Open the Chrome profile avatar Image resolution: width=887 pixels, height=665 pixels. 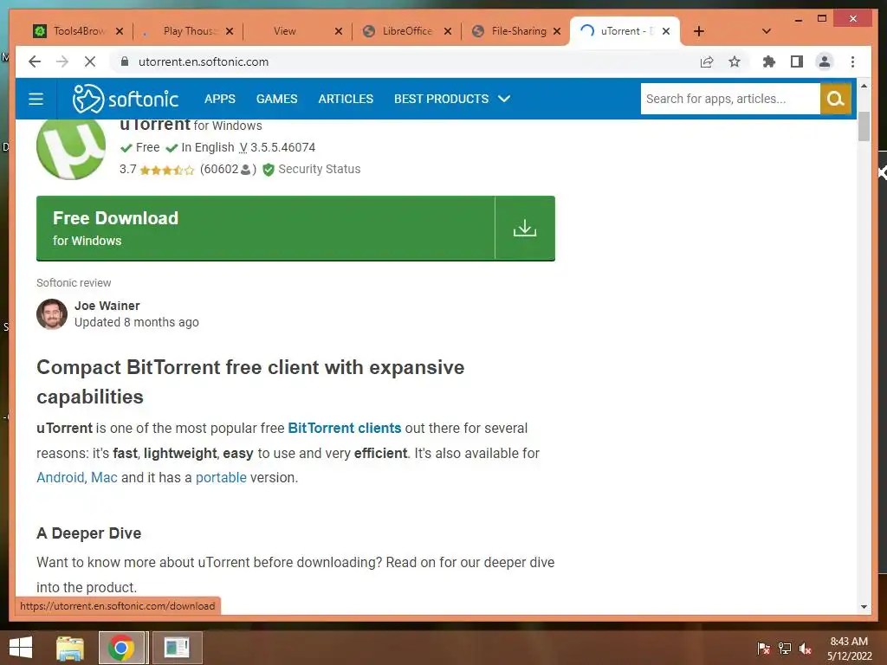(x=825, y=61)
